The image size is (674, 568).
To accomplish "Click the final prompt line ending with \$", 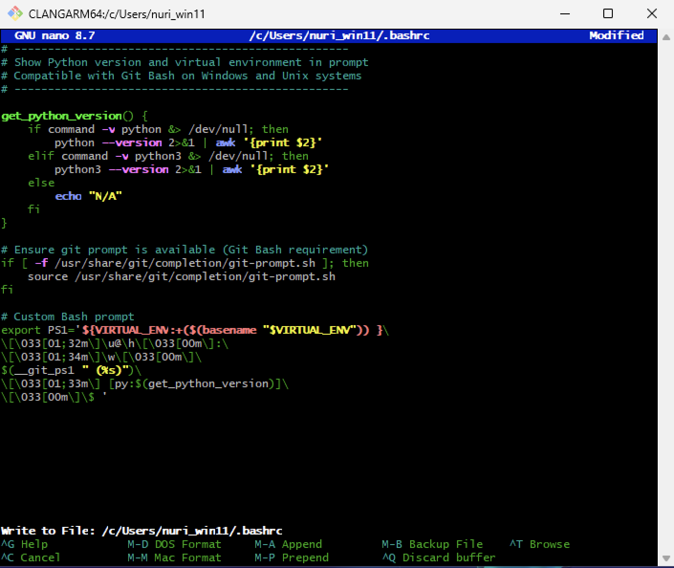I will (54, 397).
